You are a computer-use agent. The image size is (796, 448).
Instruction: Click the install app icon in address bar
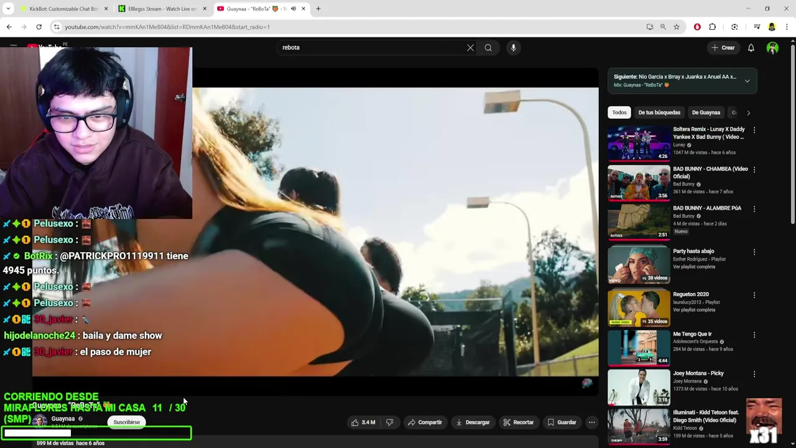point(650,27)
